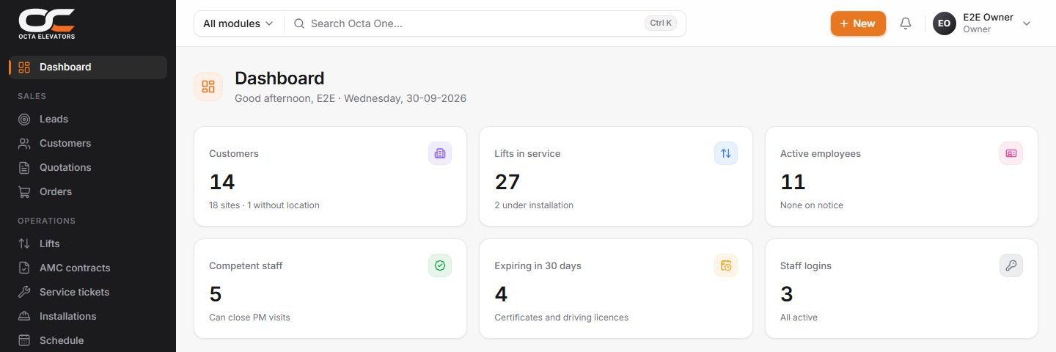Open the Lifts in service card showing 27

click(x=616, y=177)
